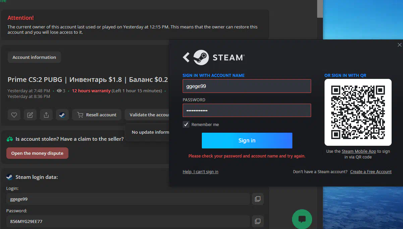Click the Steam password input field

pos(247,110)
